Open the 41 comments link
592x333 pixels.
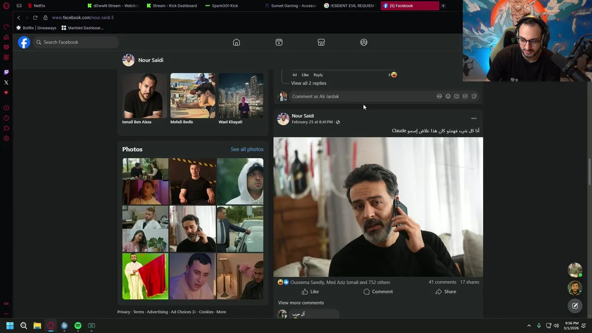point(442,282)
